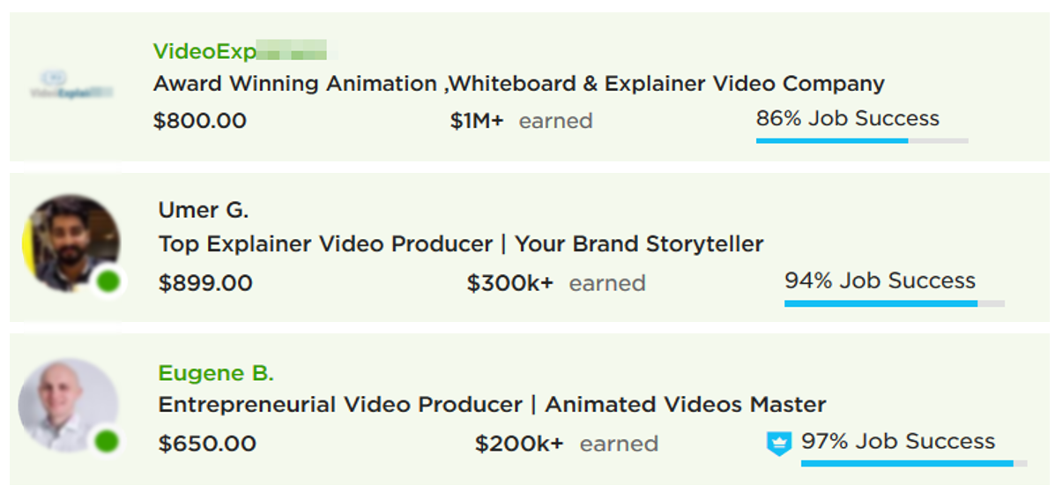Select the Award Winning Animation company title
1055x493 pixels.
point(519,84)
